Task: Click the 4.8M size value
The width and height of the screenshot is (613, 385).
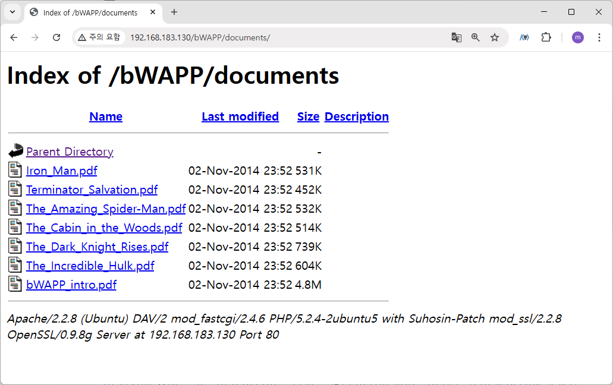Action: (x=309, y=285)
